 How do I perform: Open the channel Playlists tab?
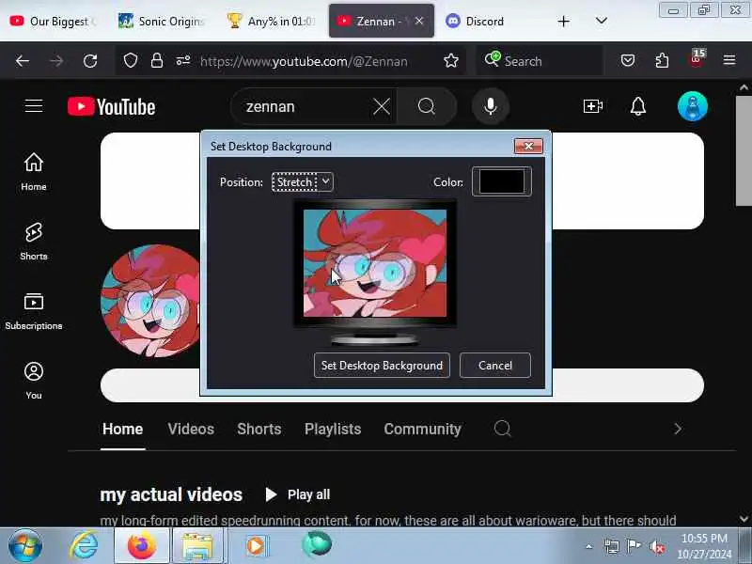pos(333,429)
